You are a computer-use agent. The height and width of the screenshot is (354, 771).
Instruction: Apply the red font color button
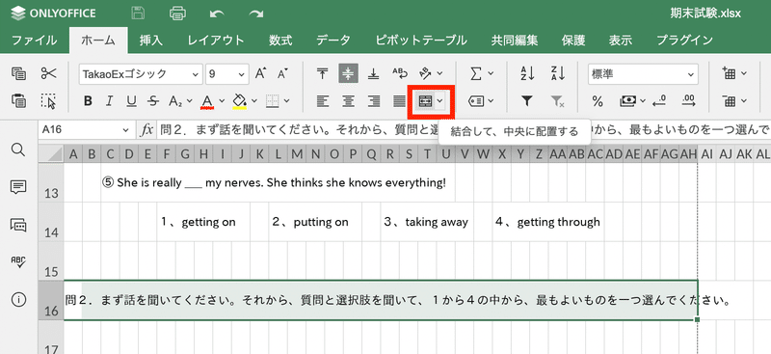(x=207, y=101)
